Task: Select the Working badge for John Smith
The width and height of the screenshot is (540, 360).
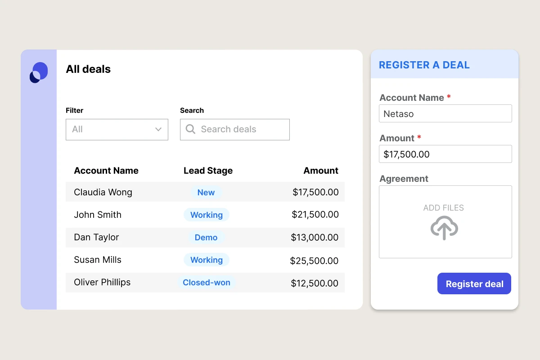Action: tap(207, 215)
